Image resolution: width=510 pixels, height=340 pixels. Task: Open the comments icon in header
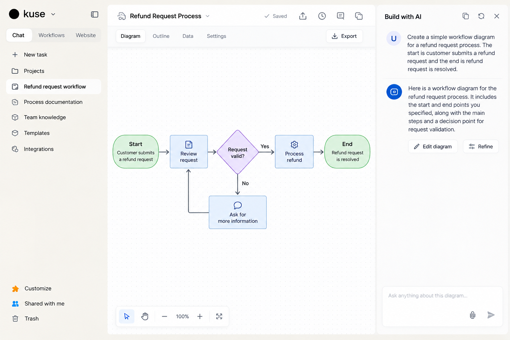pos(340,16)
